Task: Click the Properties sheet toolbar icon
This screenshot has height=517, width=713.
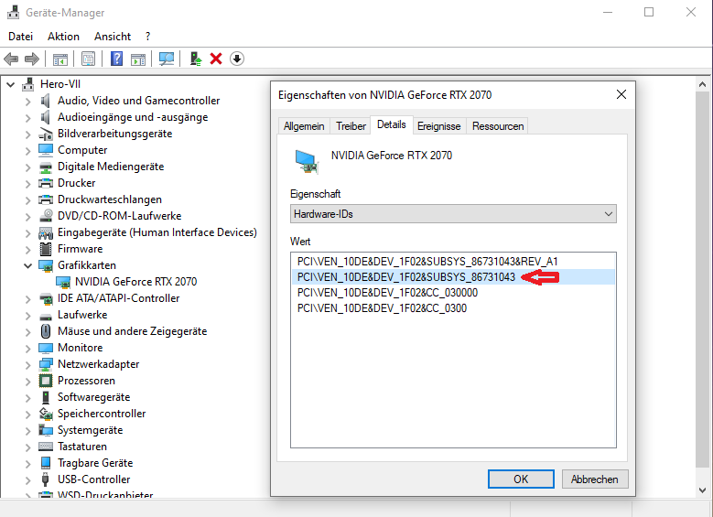Action: tap(88, 59)
